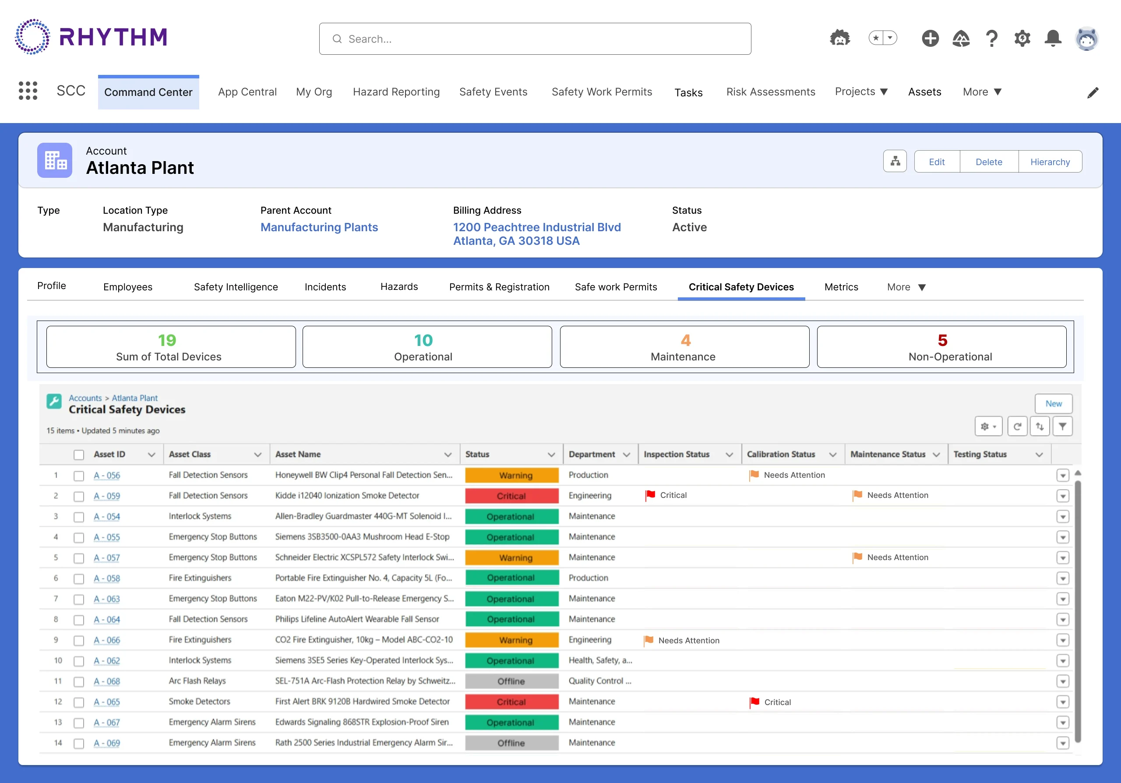The width and height of the screenshot is (1121, 783).
Task: Open the app launcher grid icon
Action: [x=28, y=91]
